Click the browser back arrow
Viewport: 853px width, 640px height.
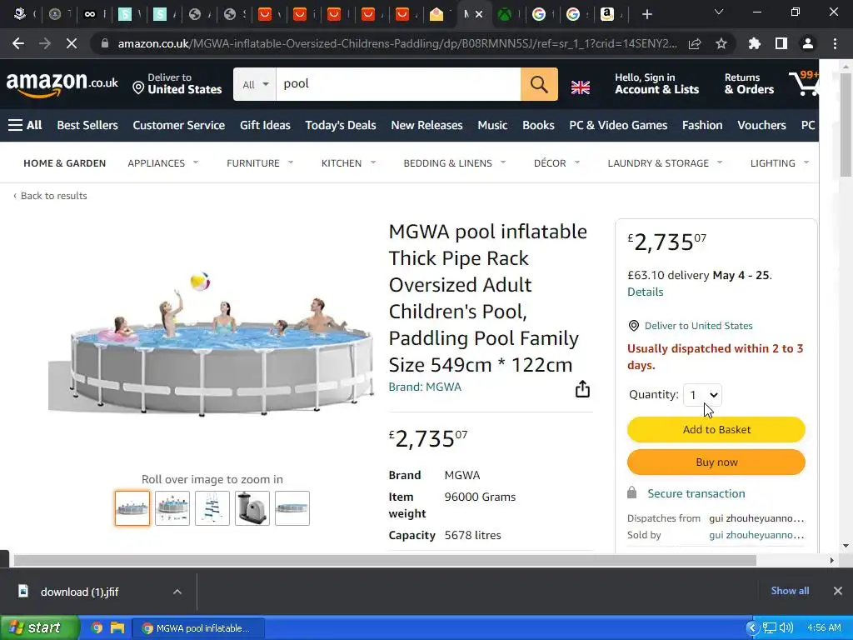(18, 43)
